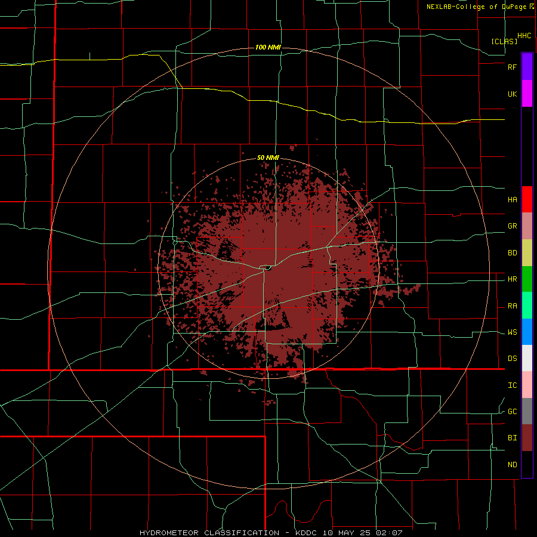Click the BD legend label
This screenshot has width=537, height=537.
pos(513,253)
